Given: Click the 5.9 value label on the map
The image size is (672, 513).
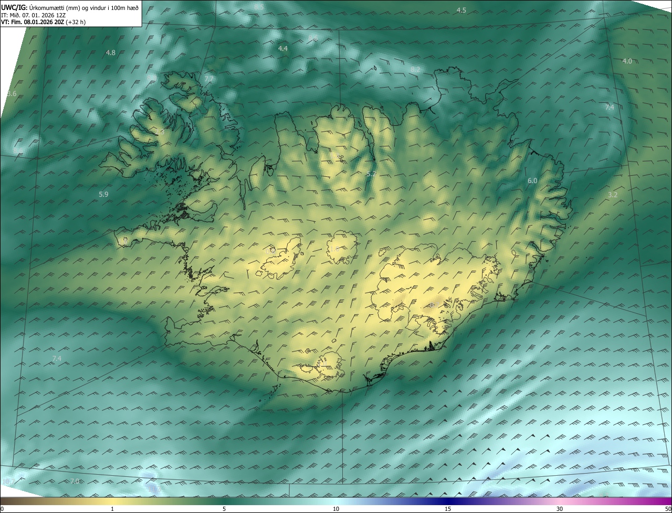Looking at the screenshot, I should pos(103,194).
